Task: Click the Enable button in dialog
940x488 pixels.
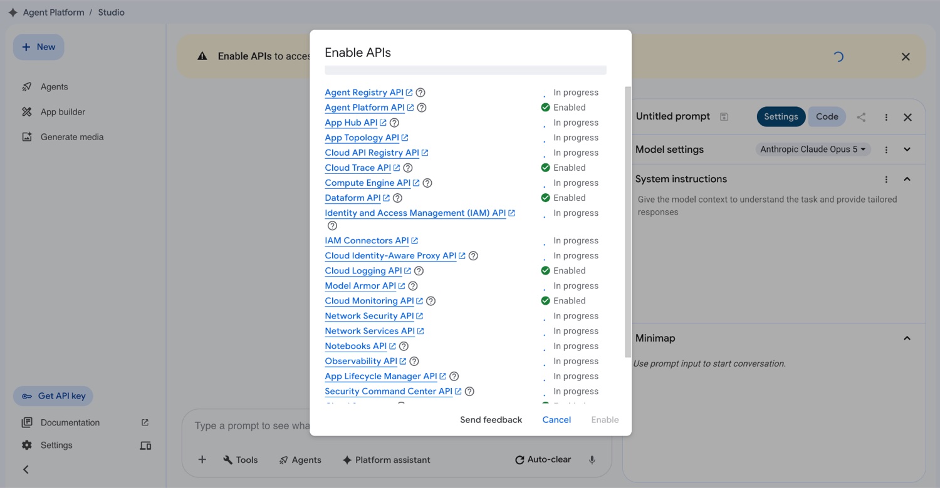Action: pyautogui.click(x=605, y=420)
